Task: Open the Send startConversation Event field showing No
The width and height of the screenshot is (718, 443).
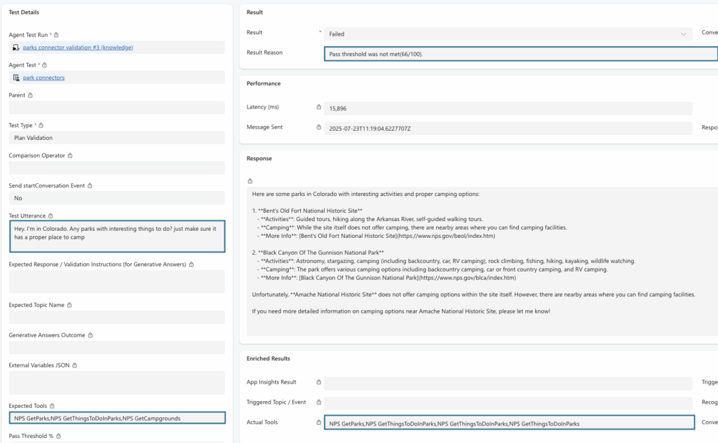Action: tap(116, 198)
